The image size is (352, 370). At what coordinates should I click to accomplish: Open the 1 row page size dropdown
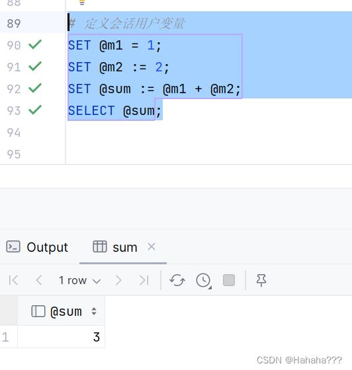[x=80, y=281]
